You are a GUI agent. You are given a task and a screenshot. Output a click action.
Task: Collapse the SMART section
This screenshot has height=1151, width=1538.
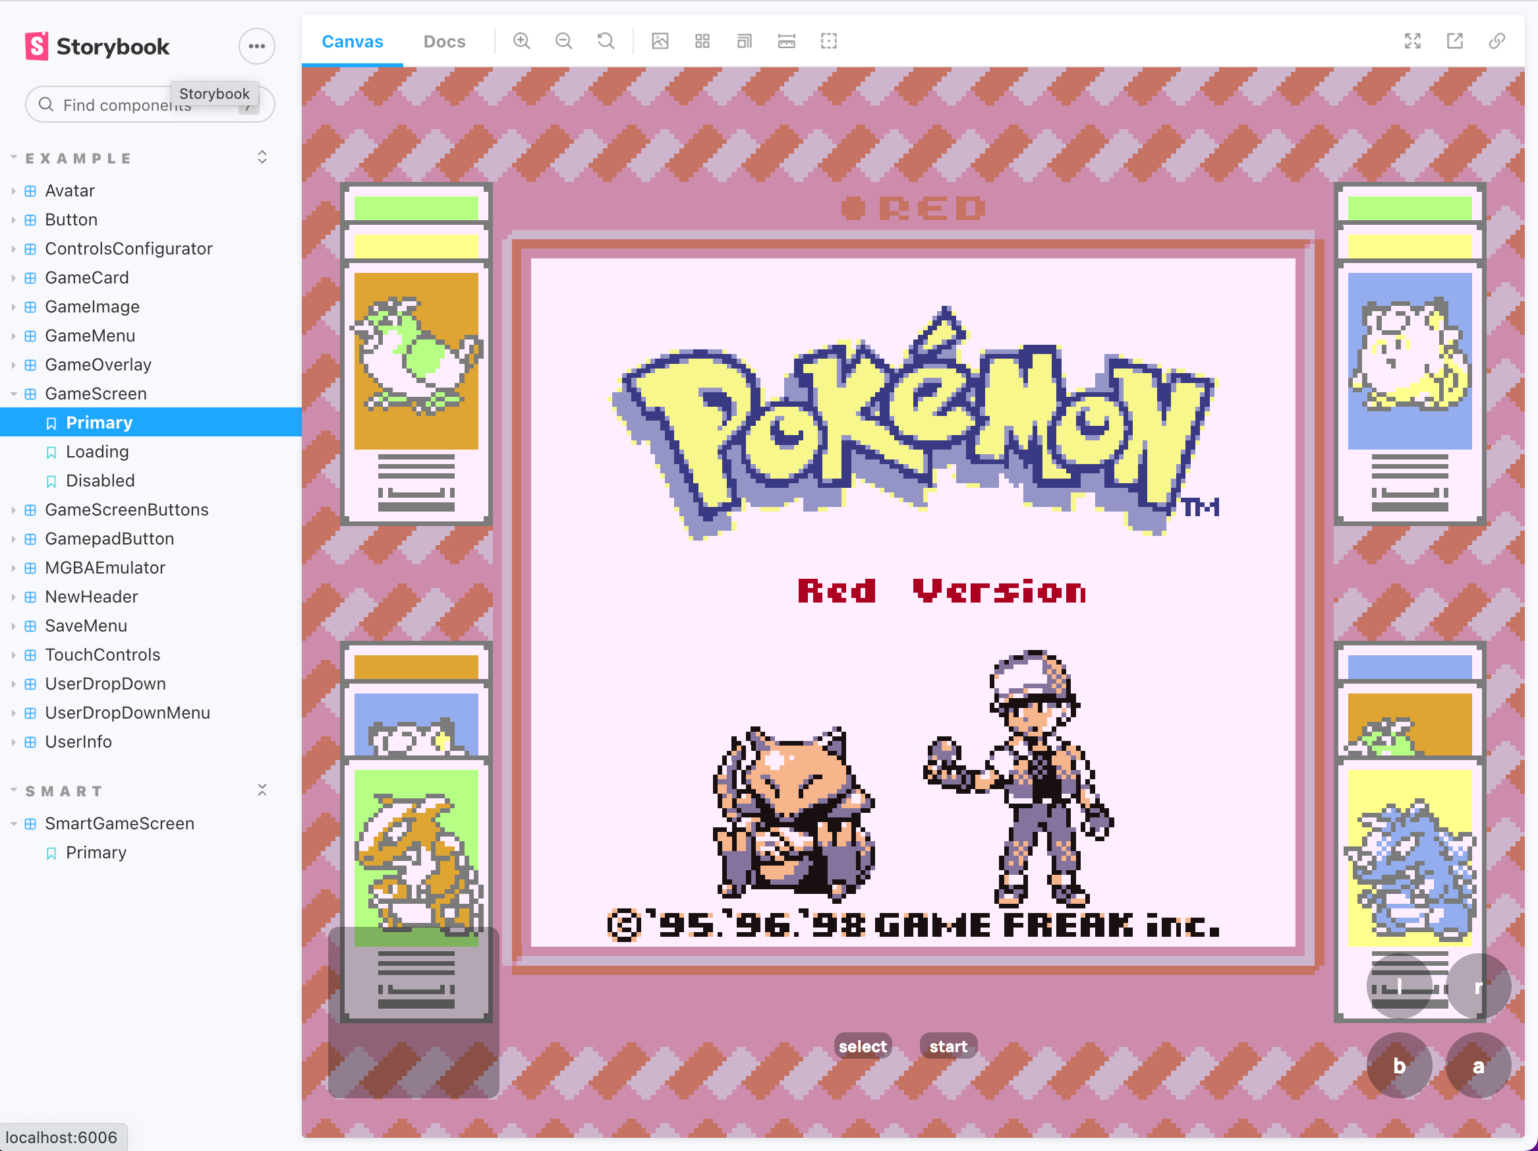[x=64, y=792]
